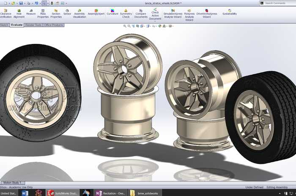Open the Motion Study 1 tab
Viewport: 296px width, 196px height.
click(12, 183)
